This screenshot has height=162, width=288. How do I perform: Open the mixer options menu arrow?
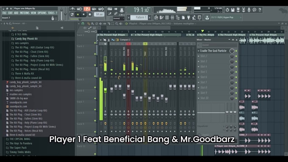(x=101, y=40)
